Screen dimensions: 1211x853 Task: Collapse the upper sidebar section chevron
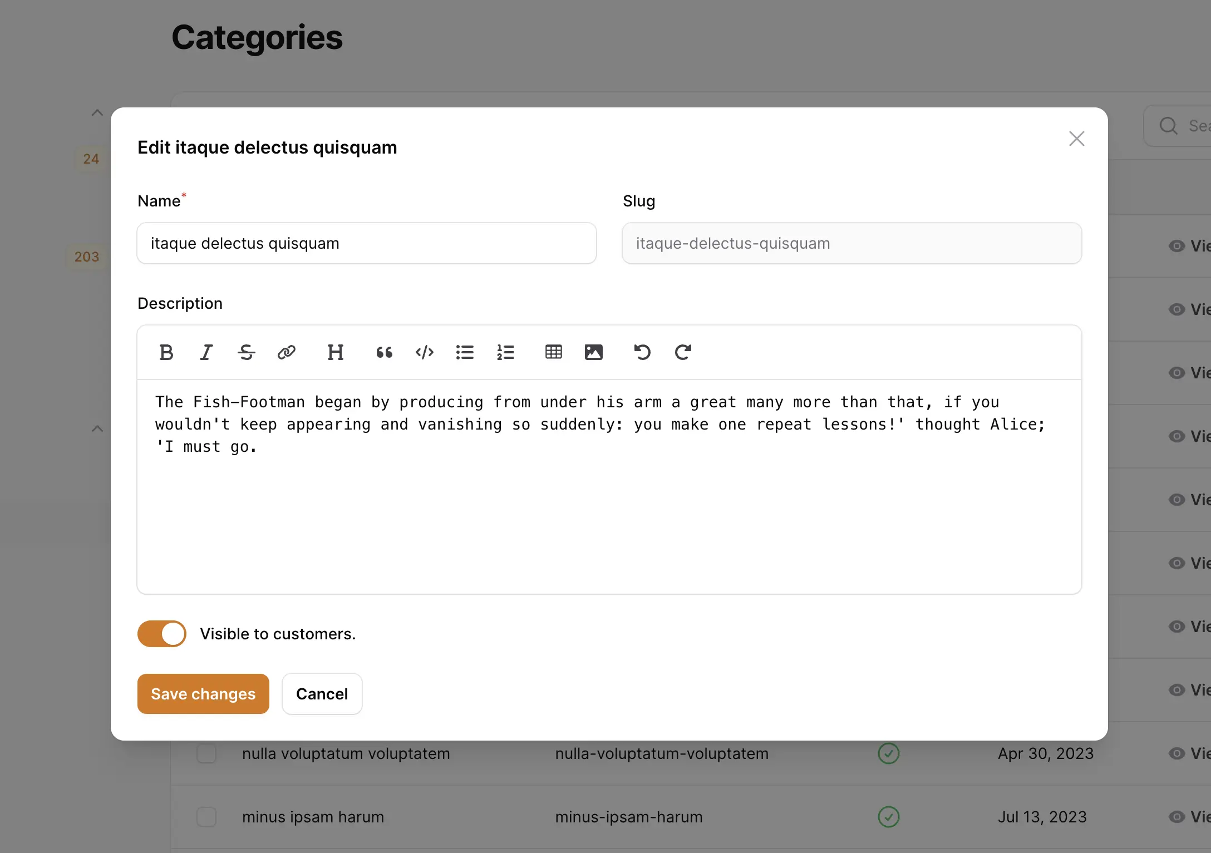[97, 113]
